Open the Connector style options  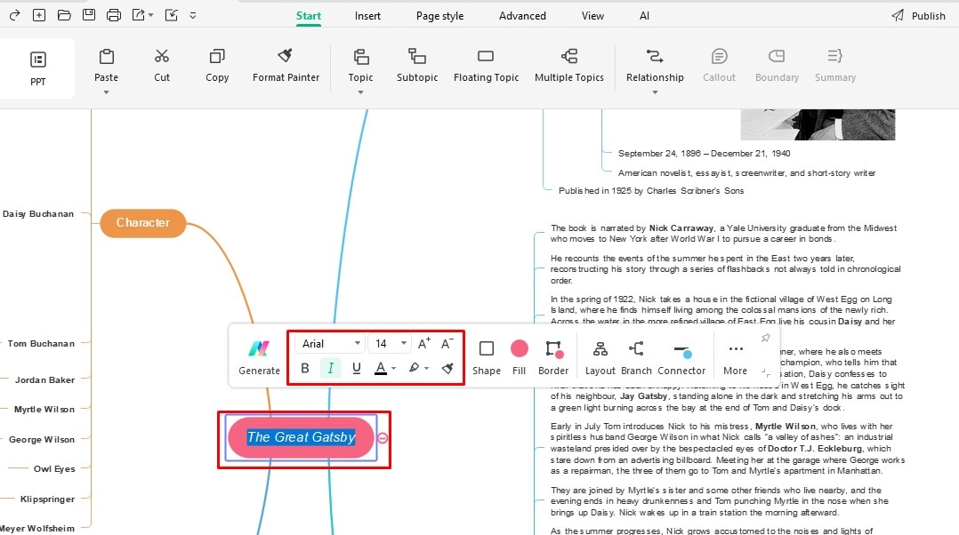(681, 358)
